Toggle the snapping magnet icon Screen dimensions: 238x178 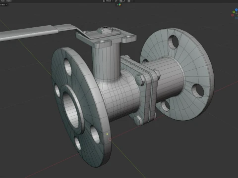click(121, 1)
